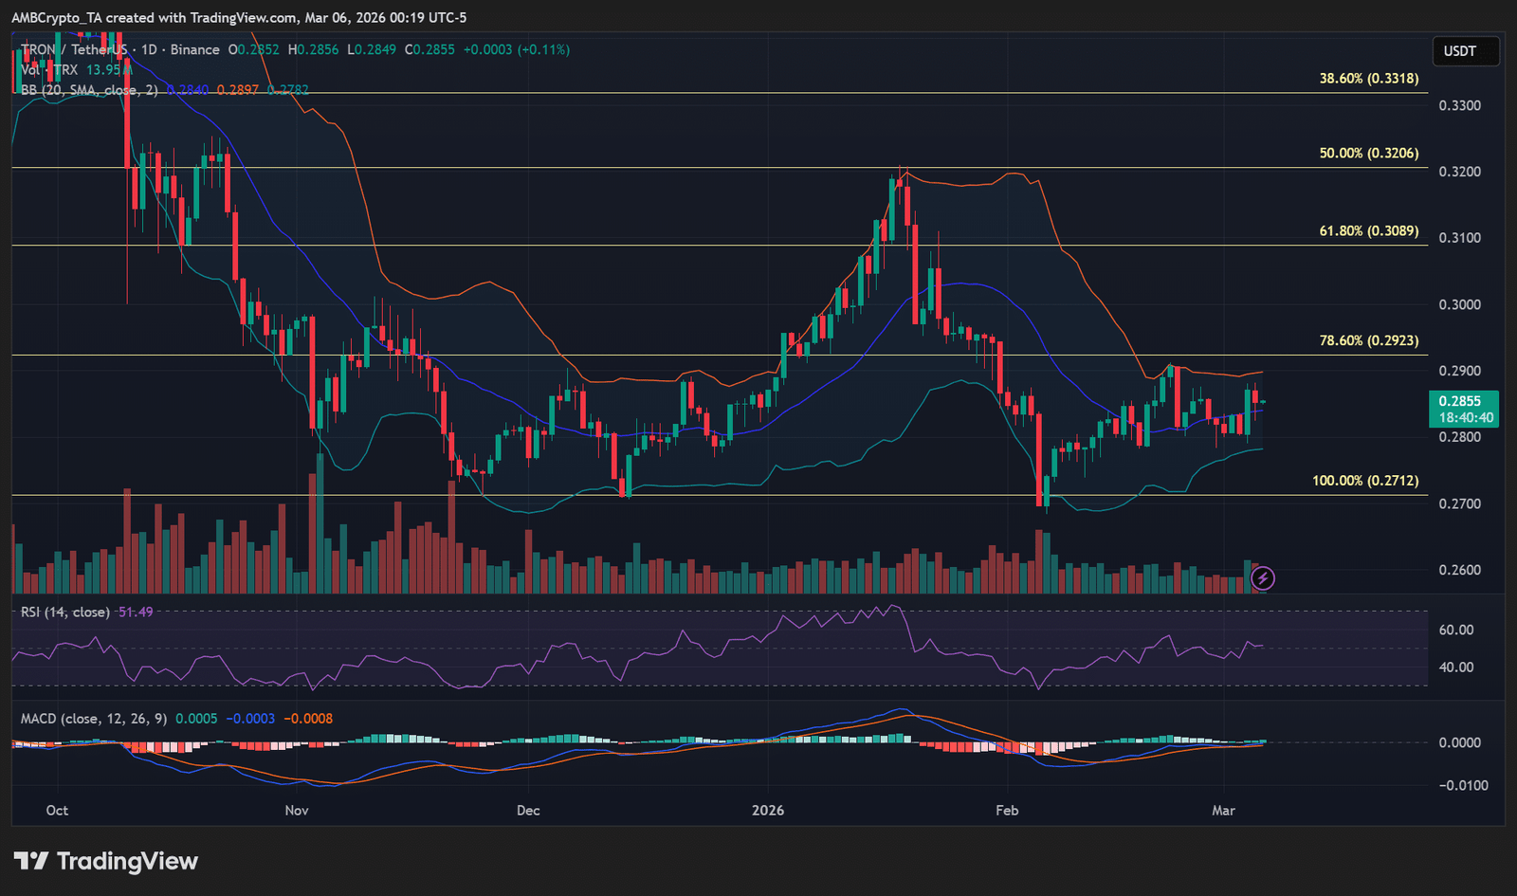This screenshot has width=1517, height=896.
Task: Click the TradingView logo at bottom left
Action: 105,861
